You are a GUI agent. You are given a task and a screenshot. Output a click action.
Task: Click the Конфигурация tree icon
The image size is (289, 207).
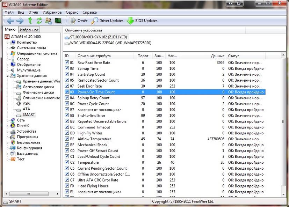pyautogui.click(x=13, y=148)
